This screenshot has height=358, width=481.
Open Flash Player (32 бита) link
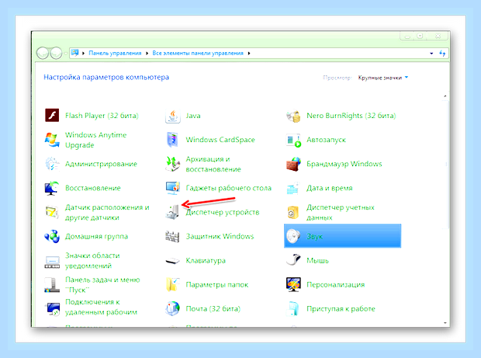(102, 116)
